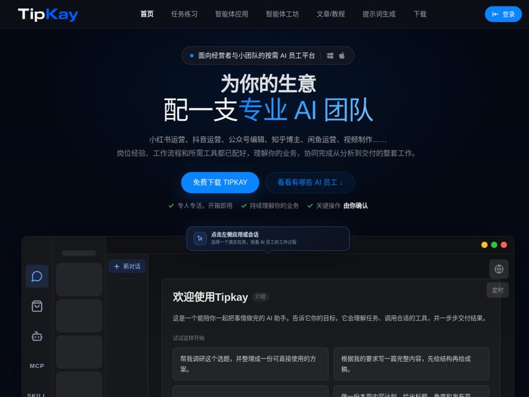Click text 持续理解你的业务
This screenshot has height=397, width=529.
(x=274, y=206)
